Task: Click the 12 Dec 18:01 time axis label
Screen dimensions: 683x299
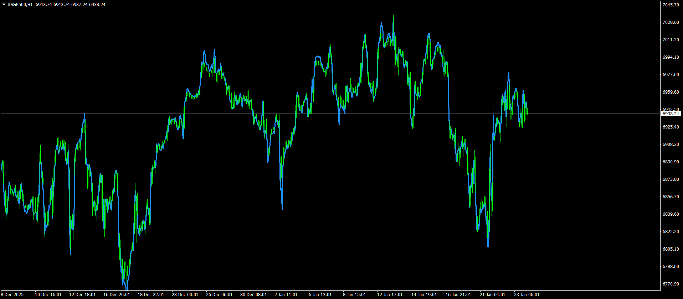Action: click(82, 295)
